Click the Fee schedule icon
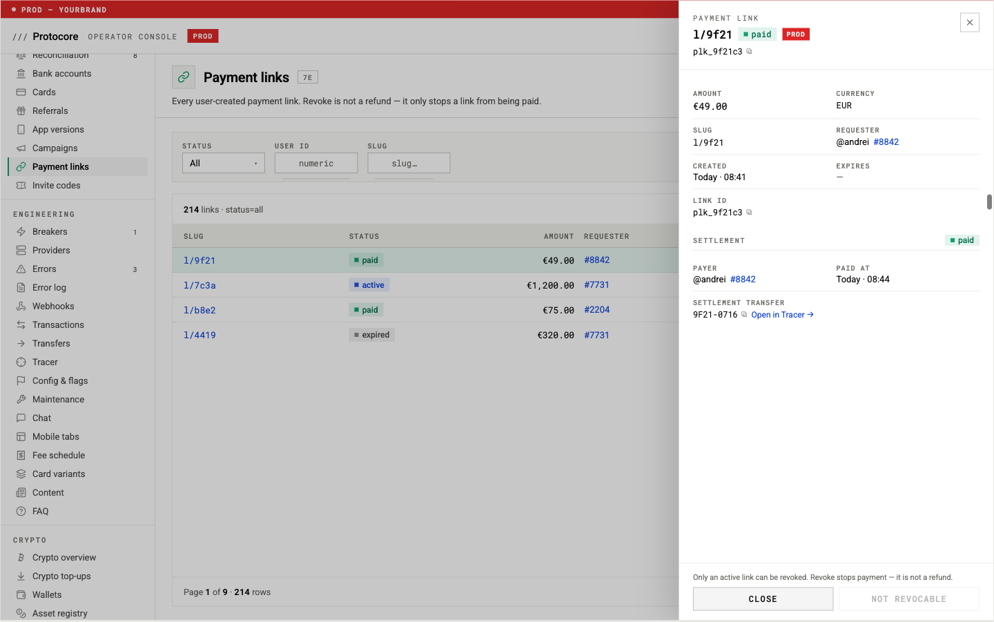The width and height of the screenshot is (994, 622). [21, 456]
